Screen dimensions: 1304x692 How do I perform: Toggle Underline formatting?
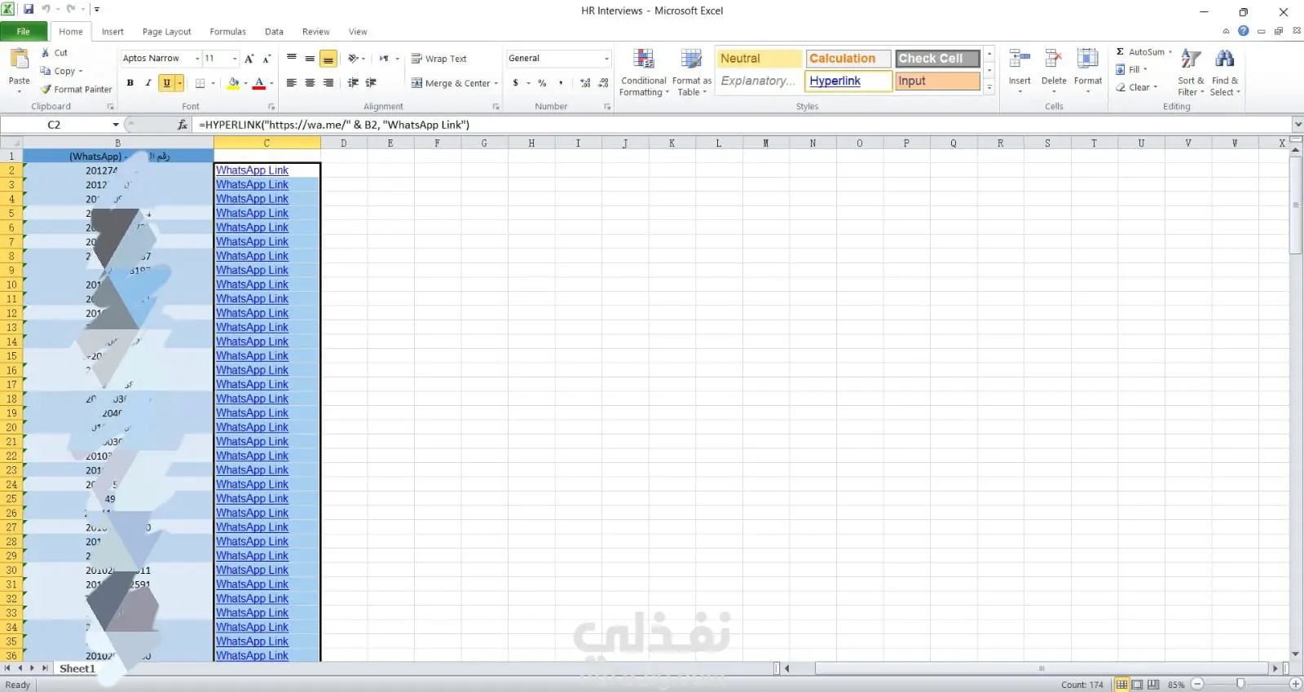(167, 83)
